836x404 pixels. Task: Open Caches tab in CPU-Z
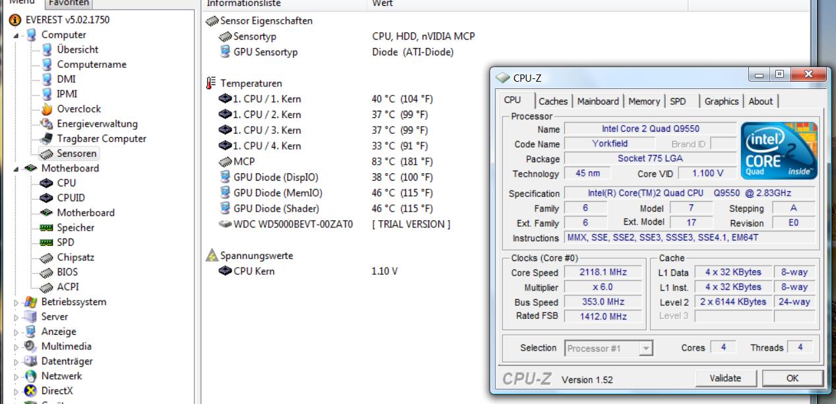pos(552,101)
